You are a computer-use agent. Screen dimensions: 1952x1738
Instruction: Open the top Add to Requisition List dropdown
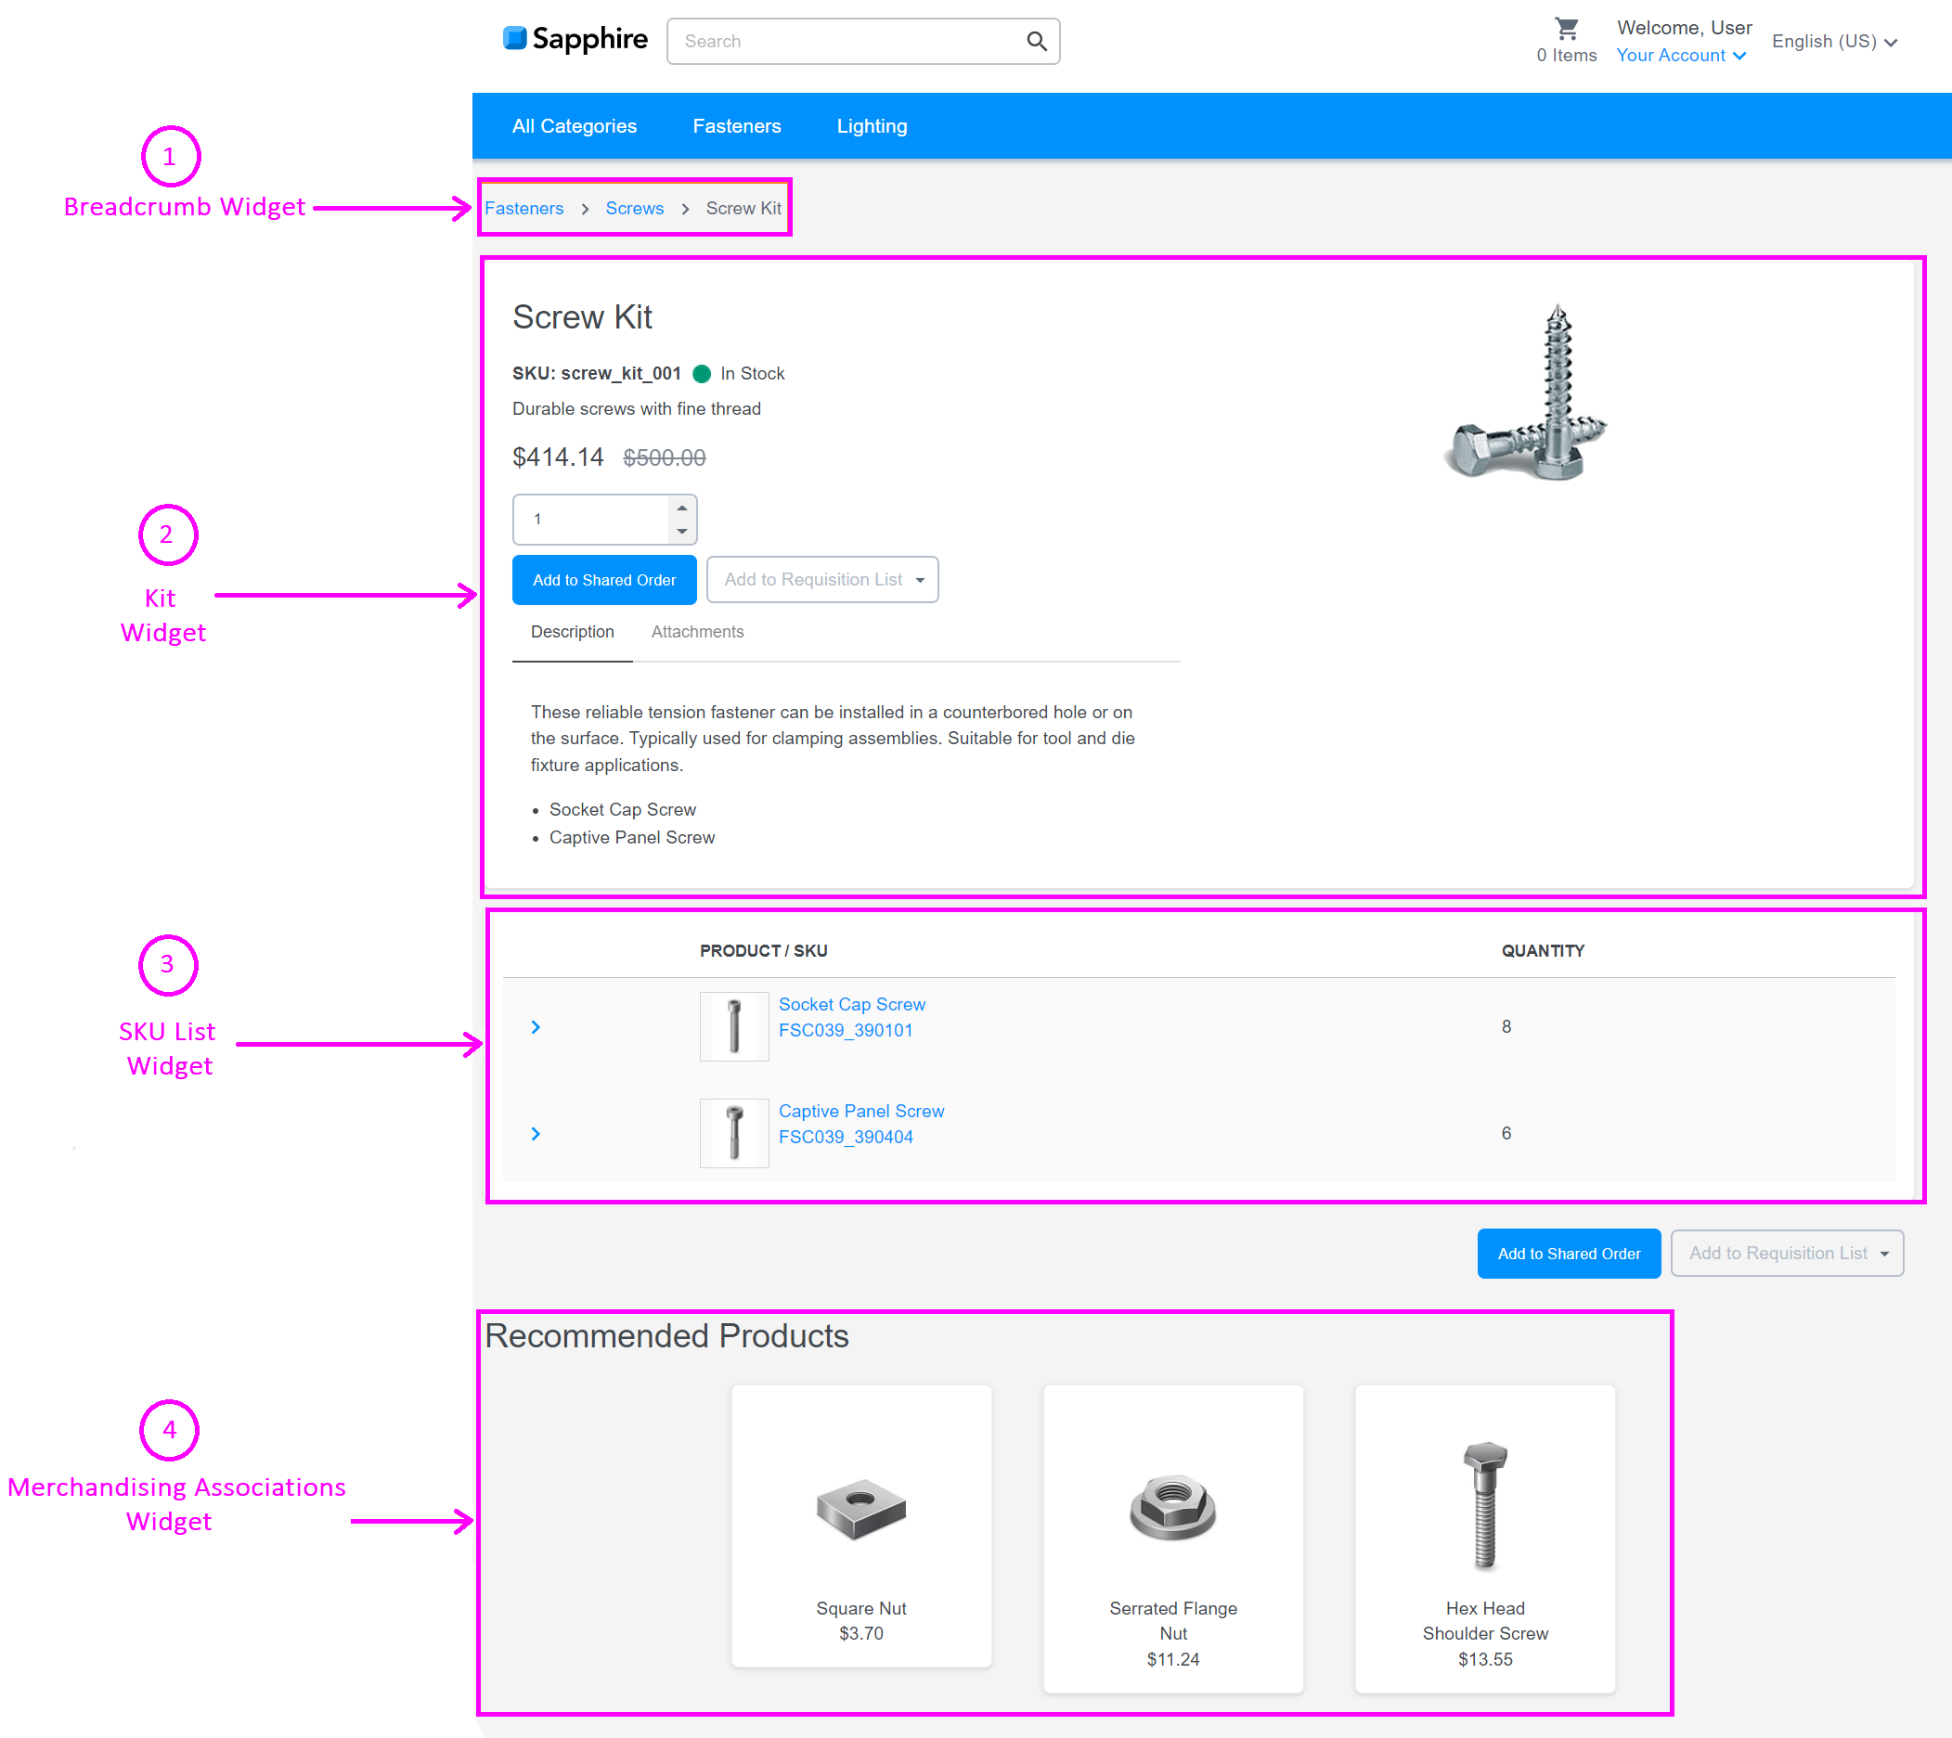click(x=822, y=580)
